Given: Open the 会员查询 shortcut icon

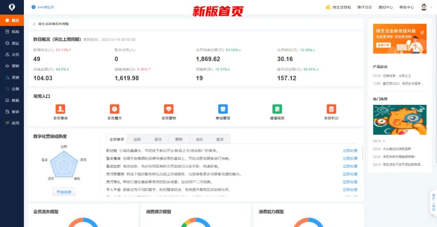Looking at the screenshot, I should [60, 109].
